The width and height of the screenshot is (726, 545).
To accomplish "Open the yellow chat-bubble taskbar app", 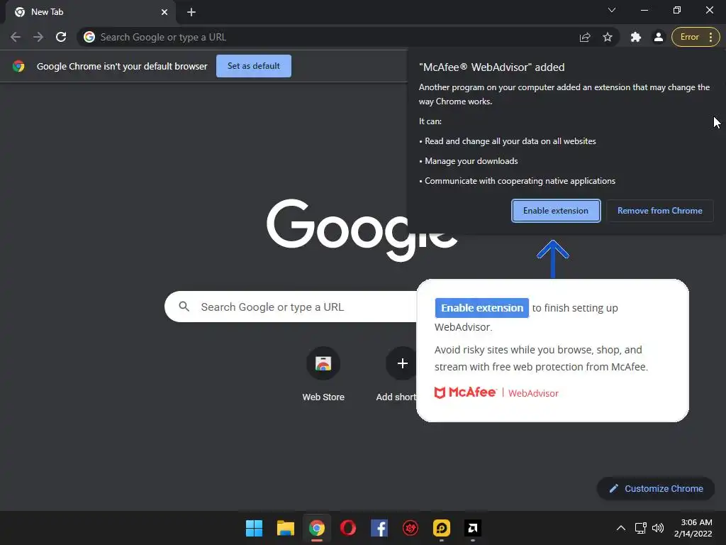I will 441,528.
